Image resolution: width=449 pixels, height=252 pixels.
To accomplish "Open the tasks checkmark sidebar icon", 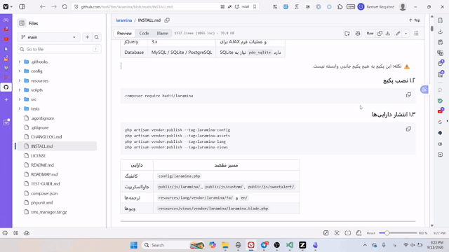I will [6, 122].
